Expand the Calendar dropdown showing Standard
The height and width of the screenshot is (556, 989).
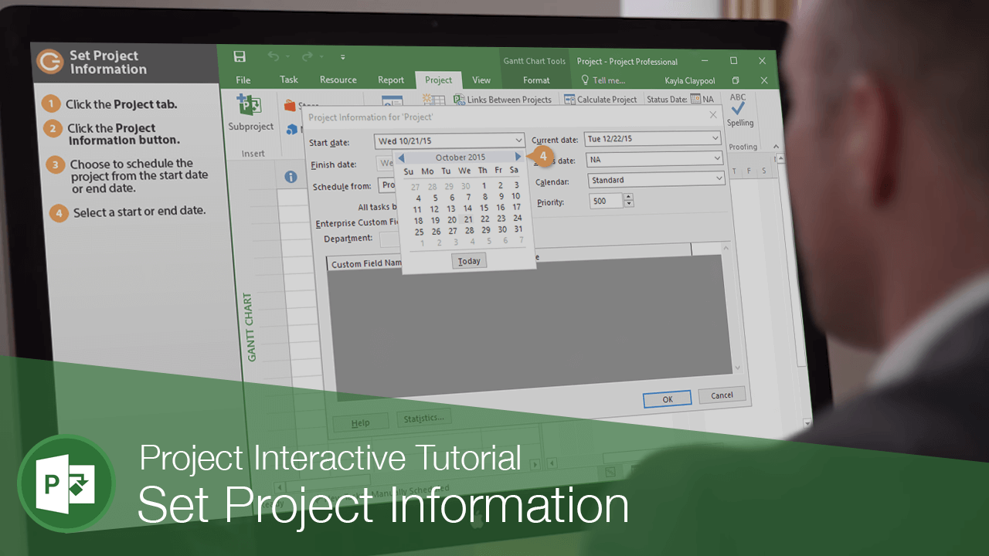(x=719, y=178)
